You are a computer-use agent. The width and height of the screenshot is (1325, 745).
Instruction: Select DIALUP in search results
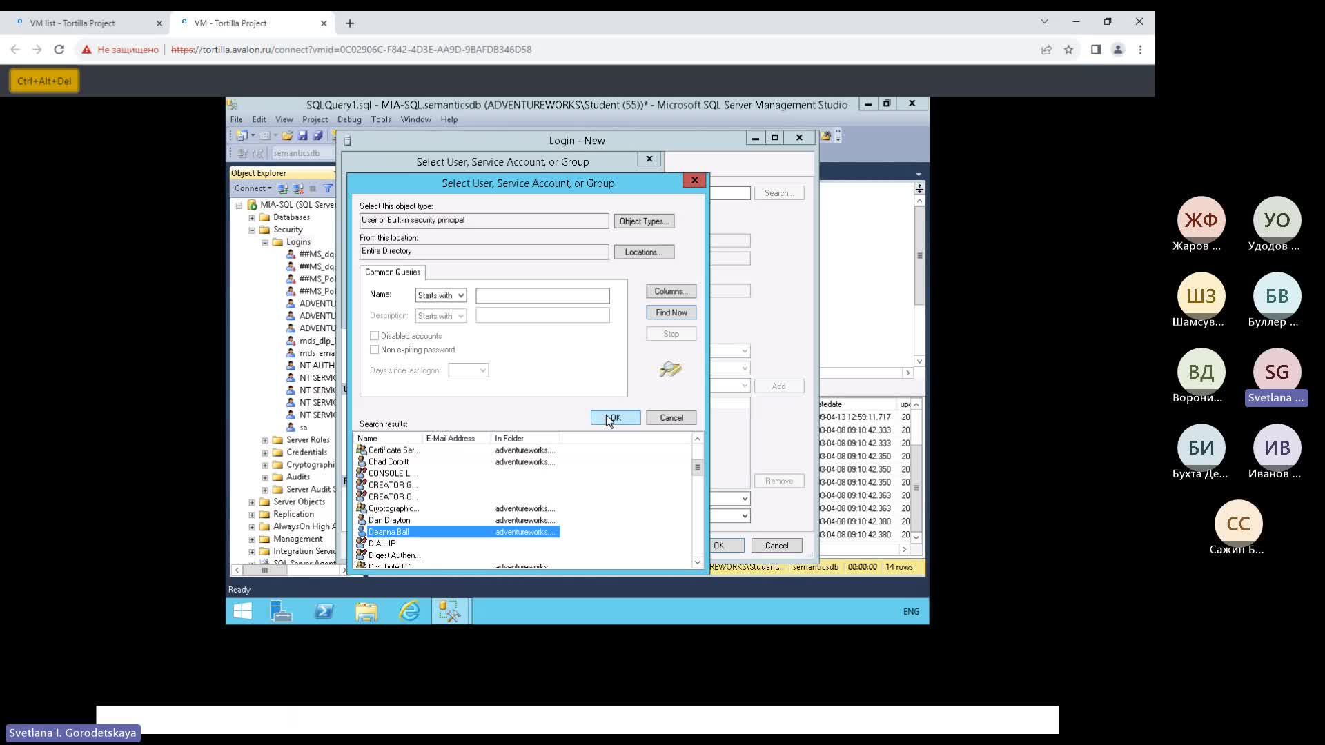(x=382, y=544)
